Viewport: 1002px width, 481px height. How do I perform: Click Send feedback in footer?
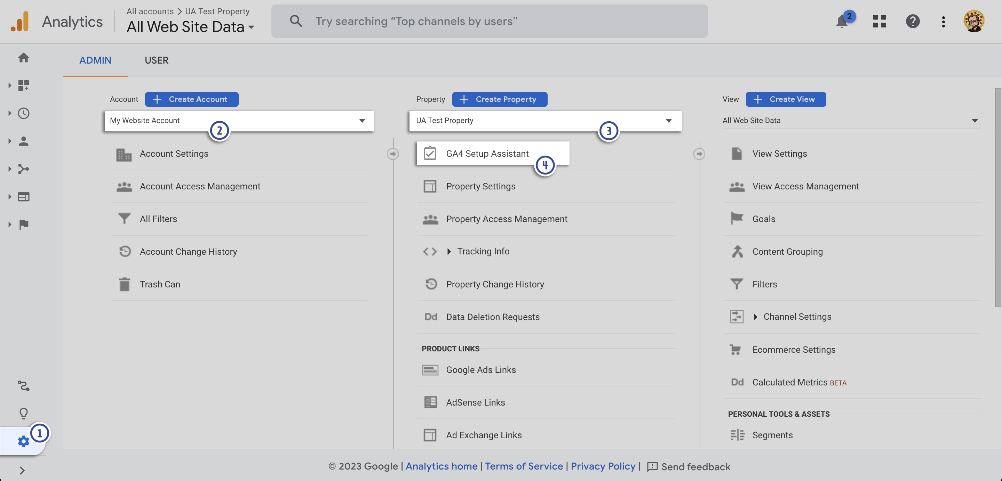[x=689, y=466]
